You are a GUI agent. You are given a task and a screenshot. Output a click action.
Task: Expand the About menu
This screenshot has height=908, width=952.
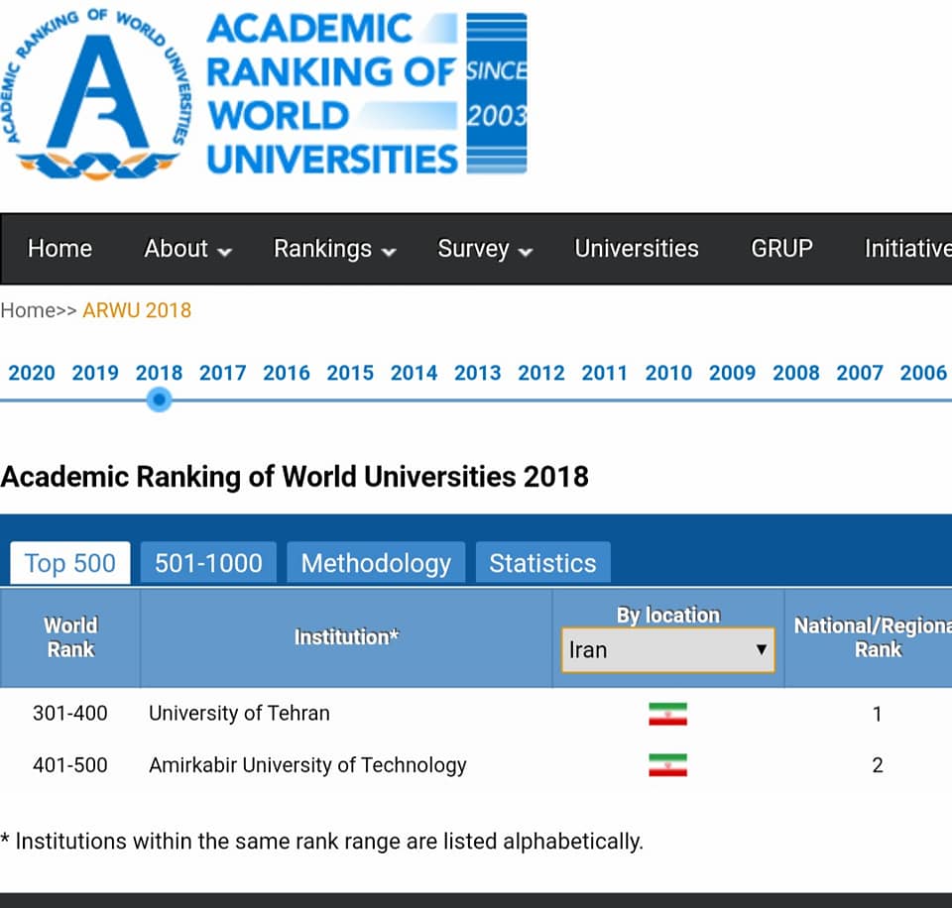pos(187,248)
